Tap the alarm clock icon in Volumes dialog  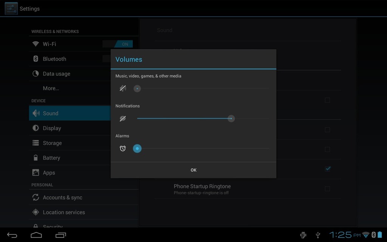tap(123, 148)
